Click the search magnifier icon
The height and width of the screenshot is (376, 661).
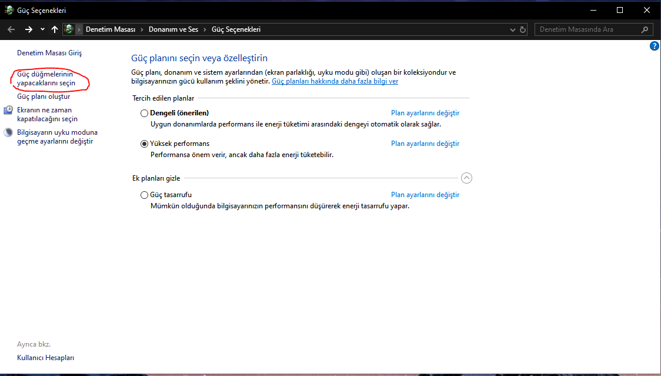pyautogui.click(x=645, y=29)
